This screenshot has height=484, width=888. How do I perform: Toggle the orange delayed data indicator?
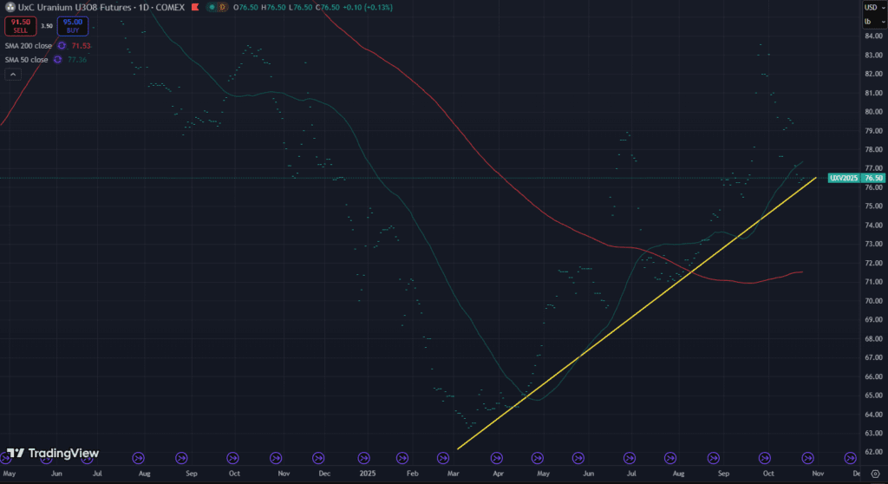pyautogui.click(x=225, y=8)
